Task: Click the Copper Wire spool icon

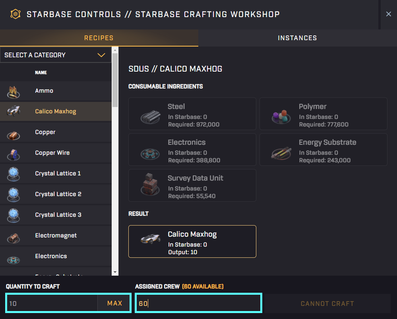Action: click(14, 154)
